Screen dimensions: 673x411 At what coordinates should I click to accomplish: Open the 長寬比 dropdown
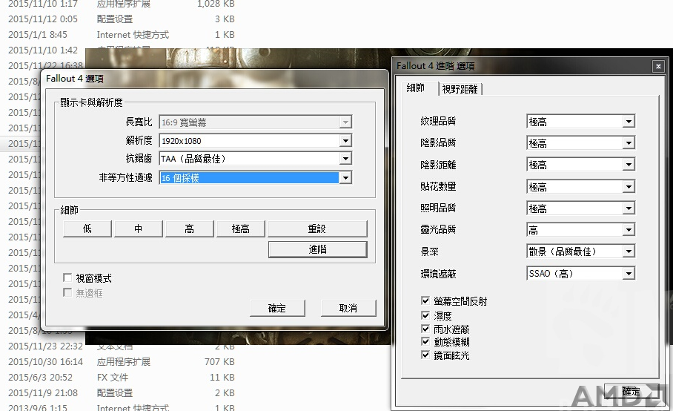coord(345,122)
